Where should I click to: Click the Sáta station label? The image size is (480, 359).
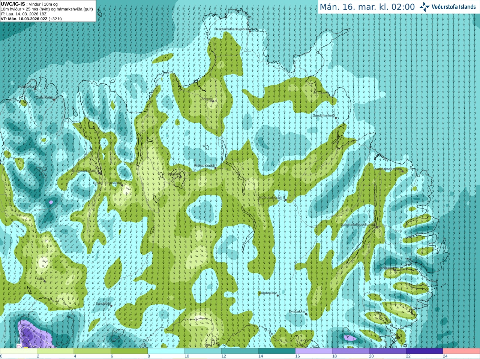coord(40,279)
